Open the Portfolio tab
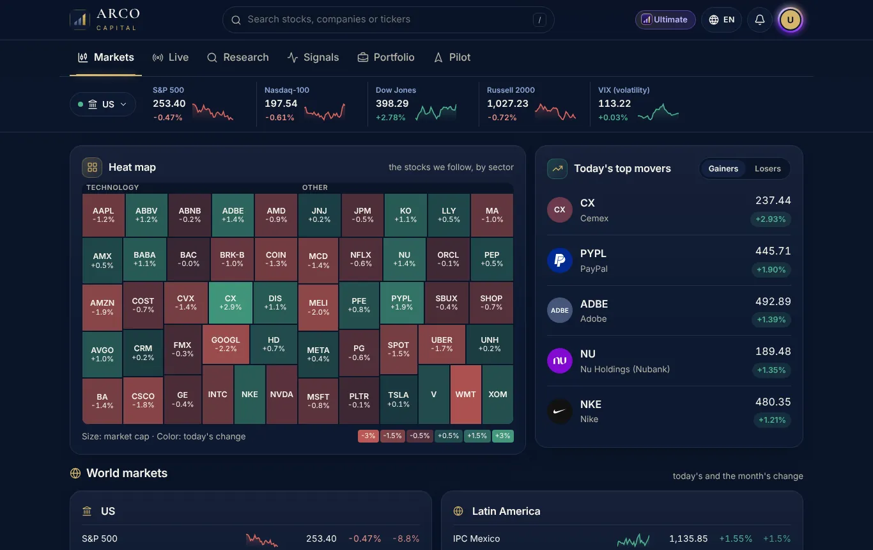The width and height of the screenshot is (873, 550). tap(386, 58)
